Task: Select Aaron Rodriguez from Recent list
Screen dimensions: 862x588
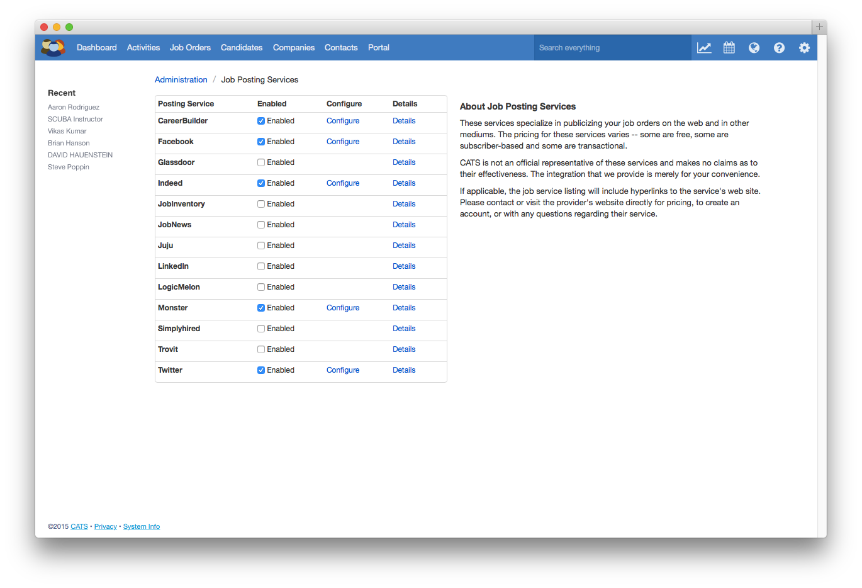Action: (x=73, y=107)
